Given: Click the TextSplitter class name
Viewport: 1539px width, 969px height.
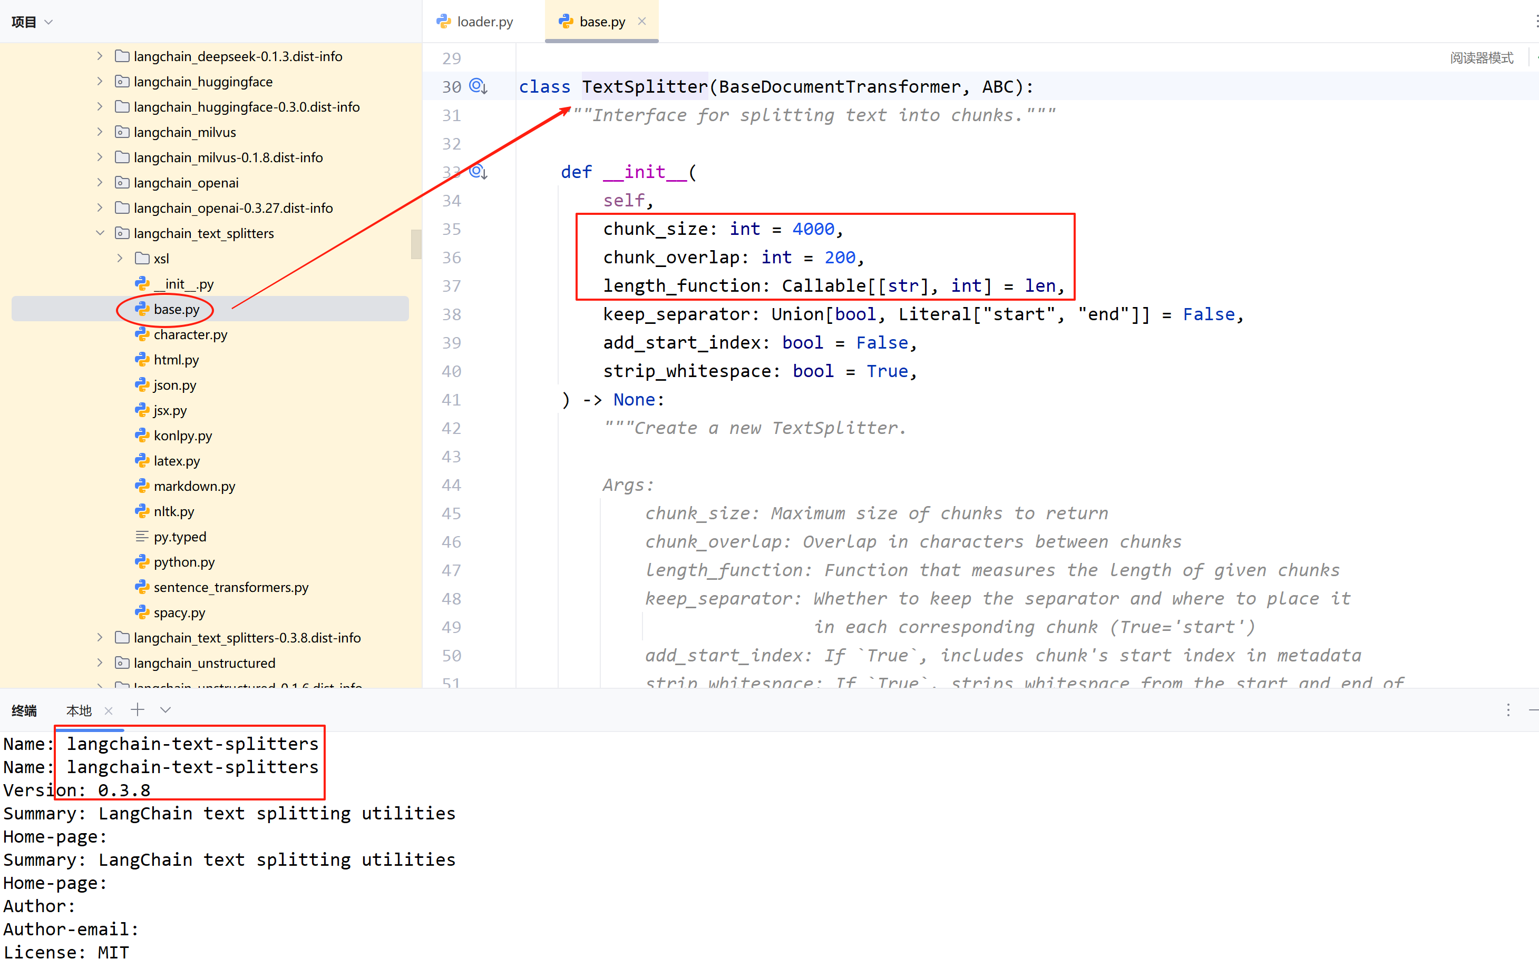Looking at the screenshot, I should 644,86.
